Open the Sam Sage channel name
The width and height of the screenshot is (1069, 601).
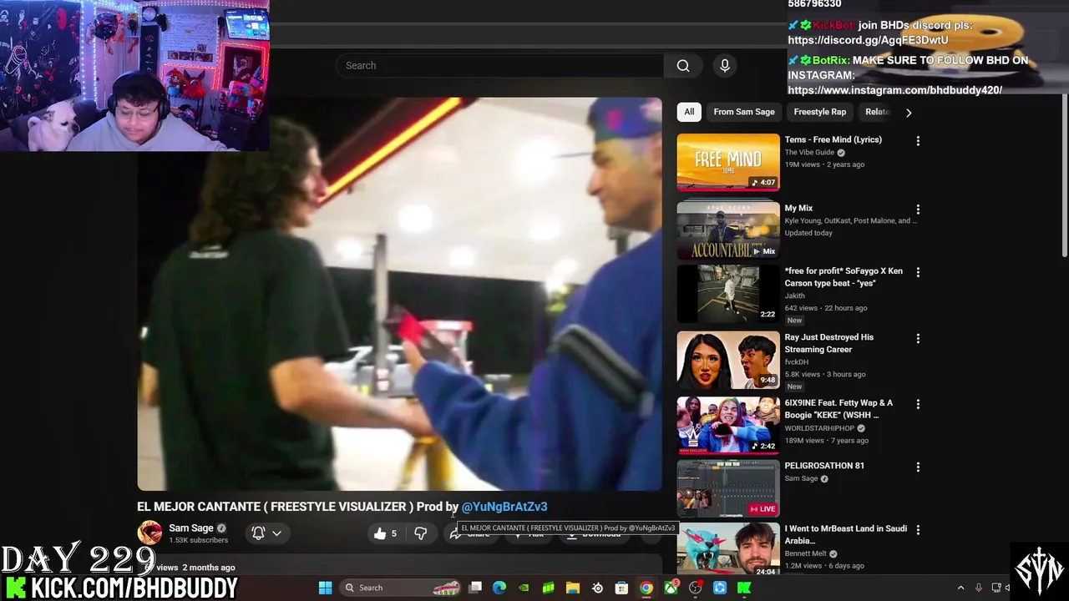point(190,528)
